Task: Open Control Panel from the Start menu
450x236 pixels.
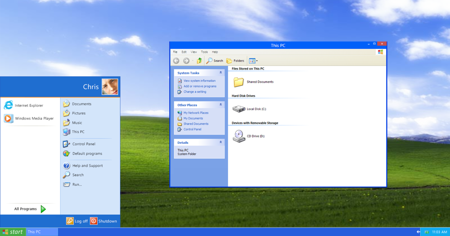Action: click(79, 144)
